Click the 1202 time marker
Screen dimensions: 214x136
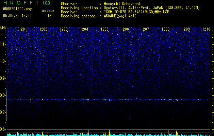point(43,29)
